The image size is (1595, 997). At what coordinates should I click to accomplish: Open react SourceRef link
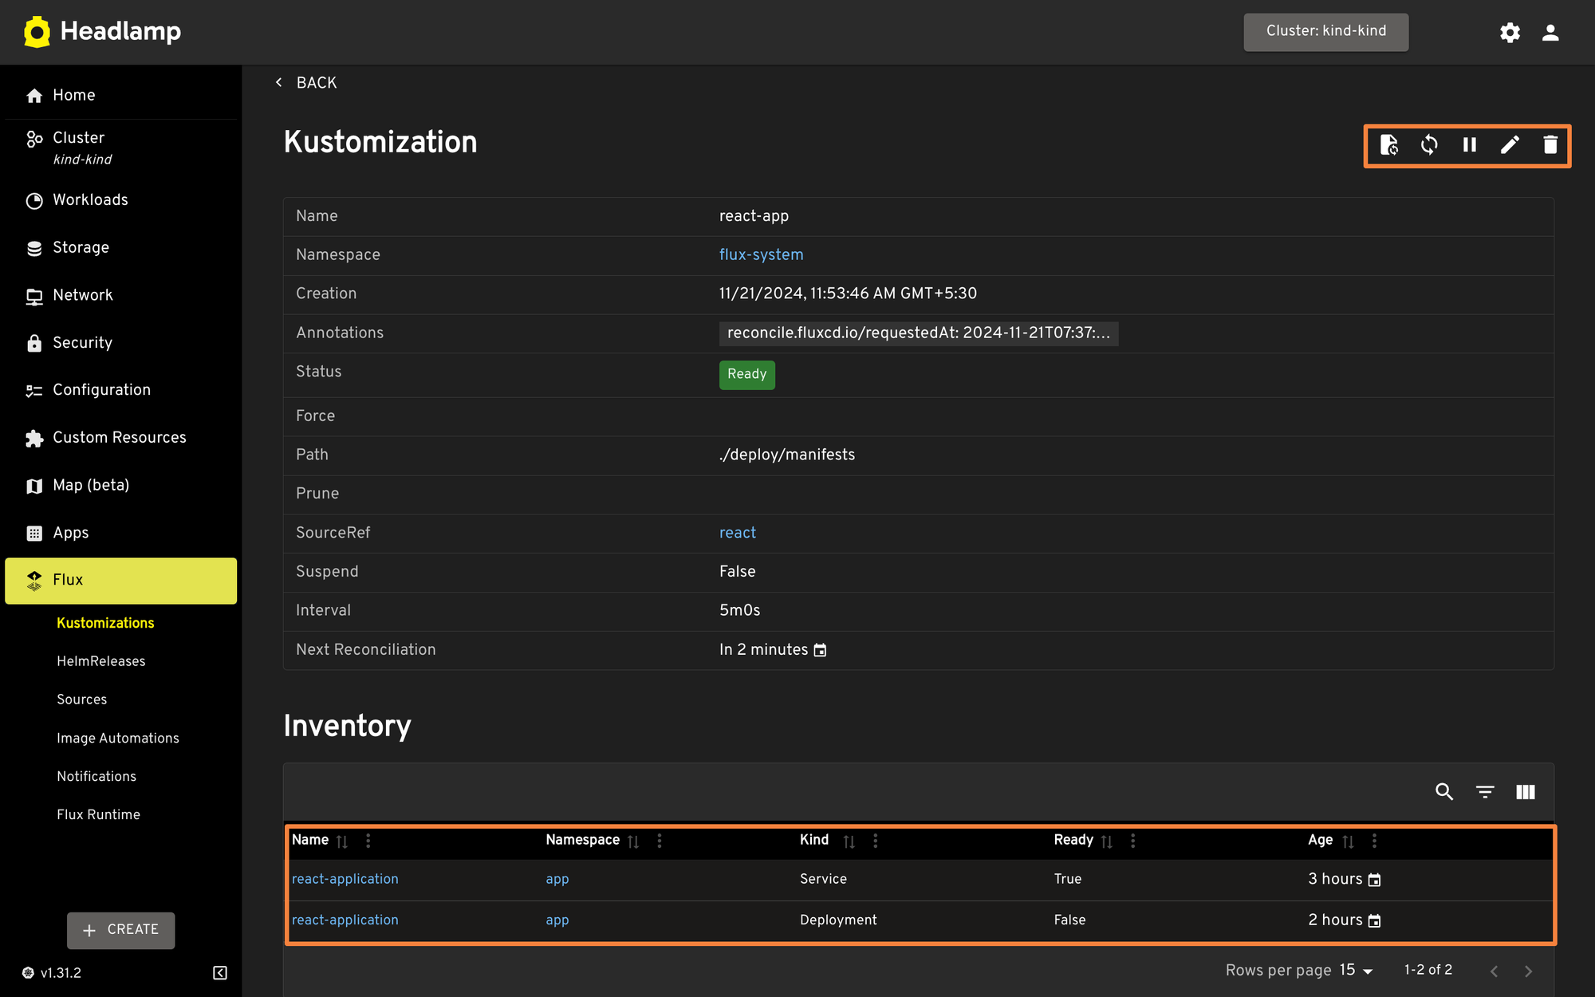pos(738,533)
